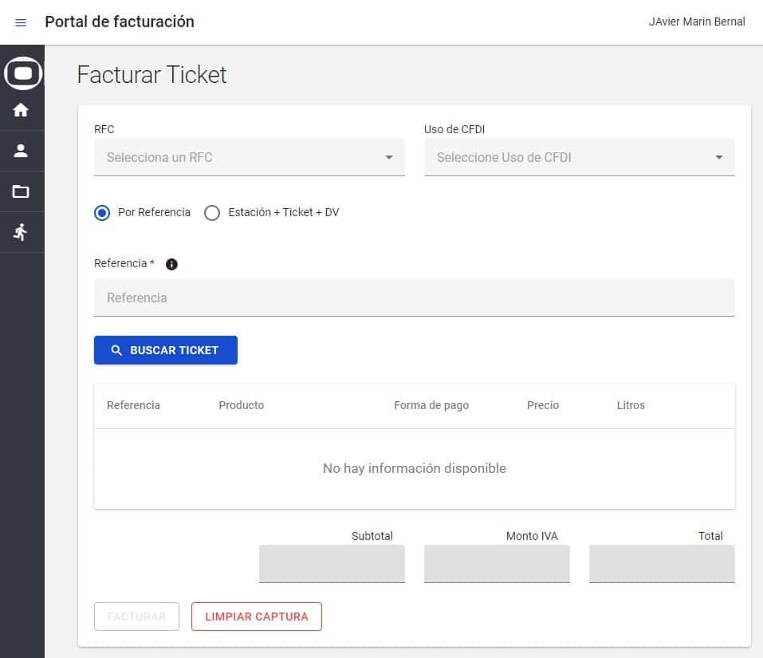Click JAvier Marin Bernal user name

(x=697, y=22)
